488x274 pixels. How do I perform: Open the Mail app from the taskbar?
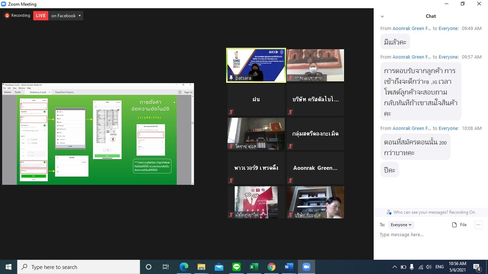coord(219,267)
